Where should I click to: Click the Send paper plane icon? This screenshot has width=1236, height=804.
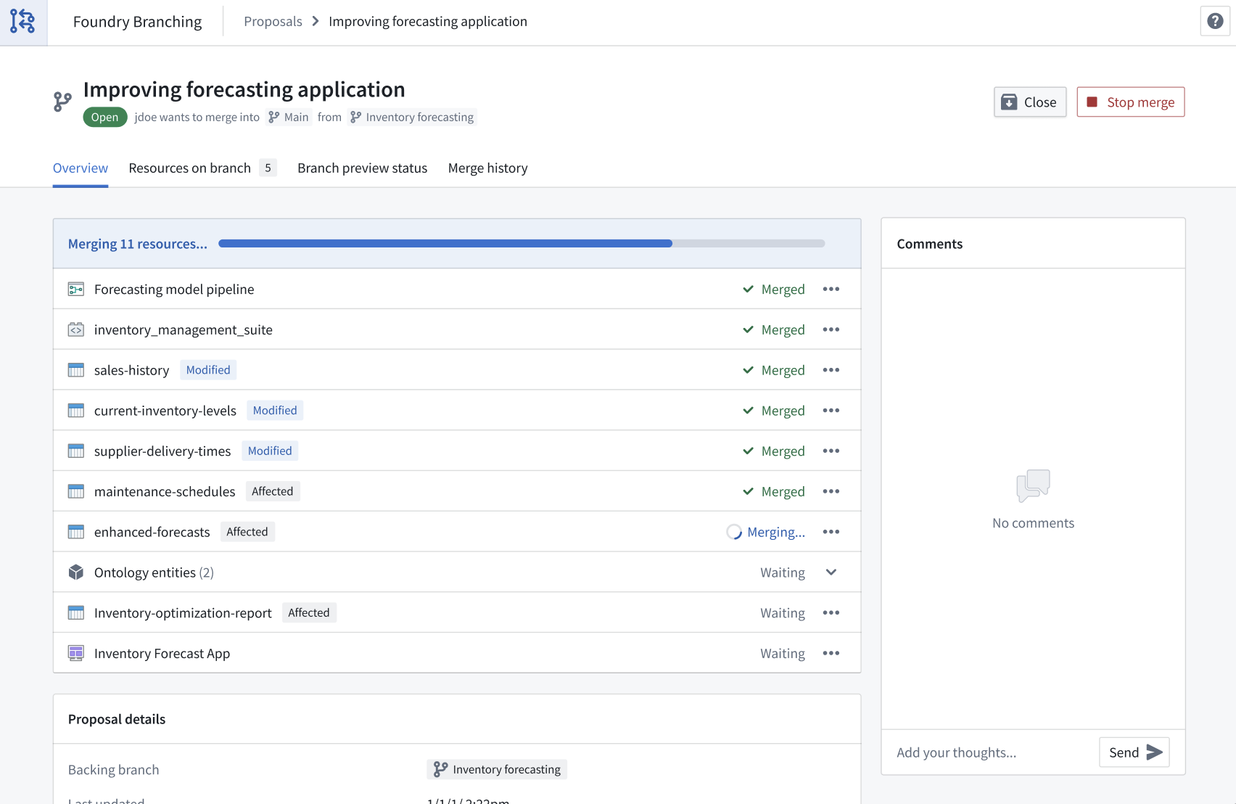(1154, 752)
